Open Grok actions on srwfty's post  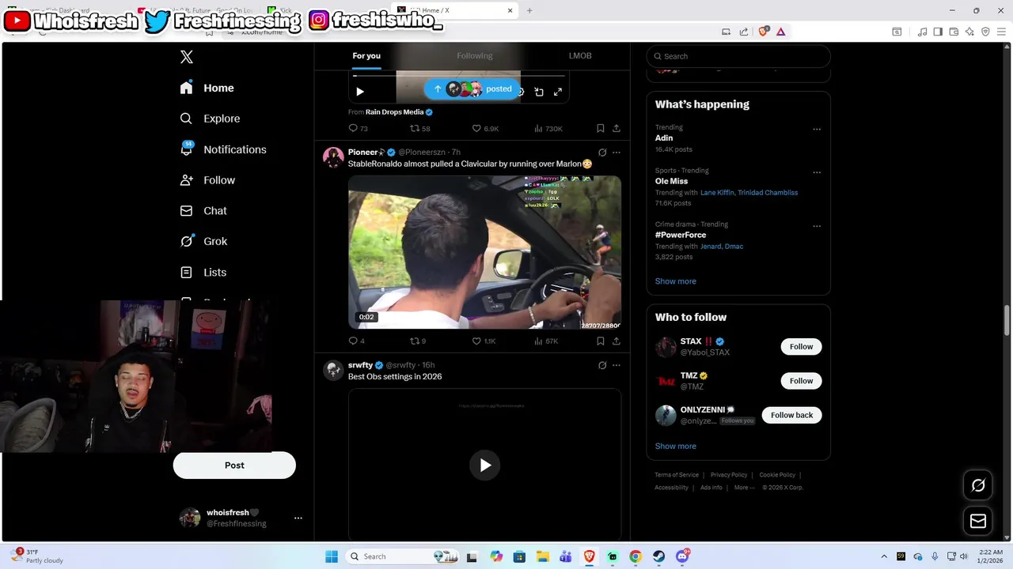tap(602, 365)
